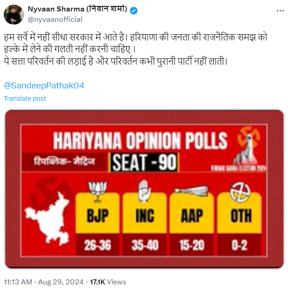Open the @SandeepPathak04 mention
Viewport: 288px width, 288px height.
pyautogui.click(x=44, y=86)
